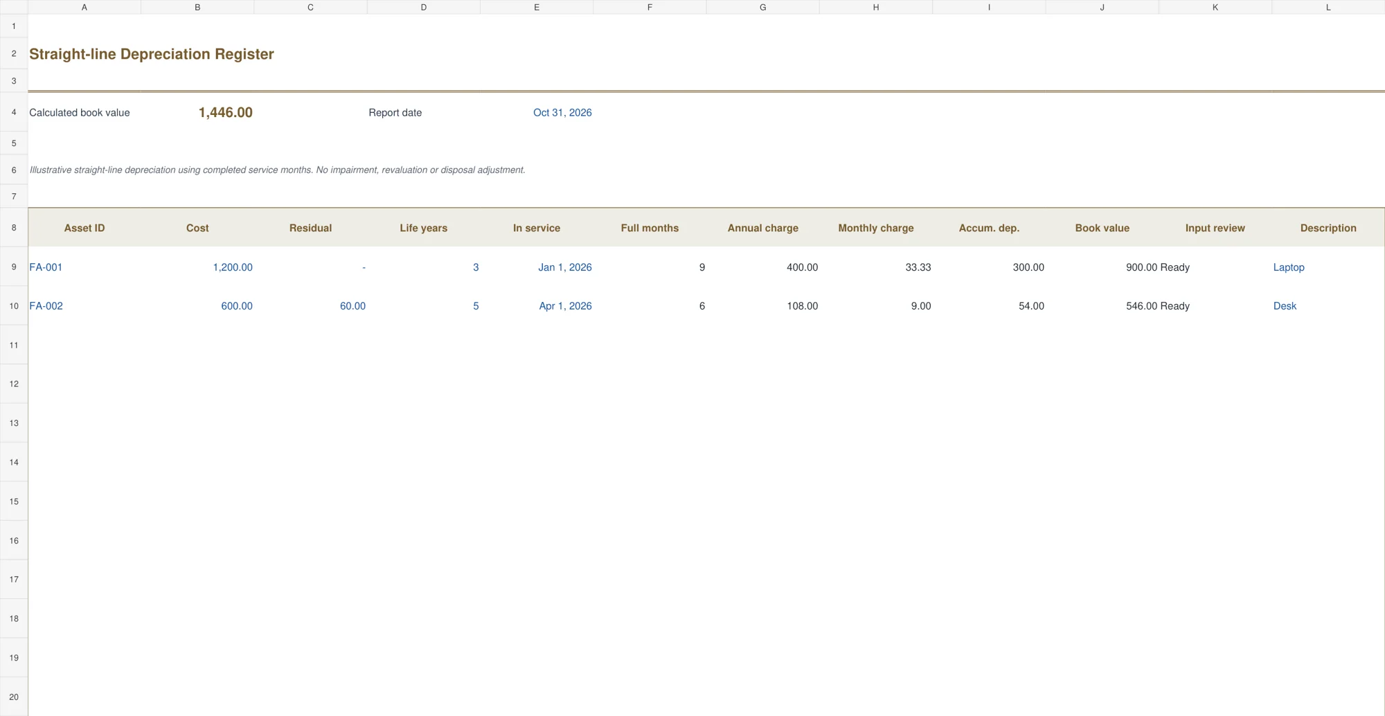Select the 'Accum. dep.' header cell
1385x716 pixels.
[989, 228]
